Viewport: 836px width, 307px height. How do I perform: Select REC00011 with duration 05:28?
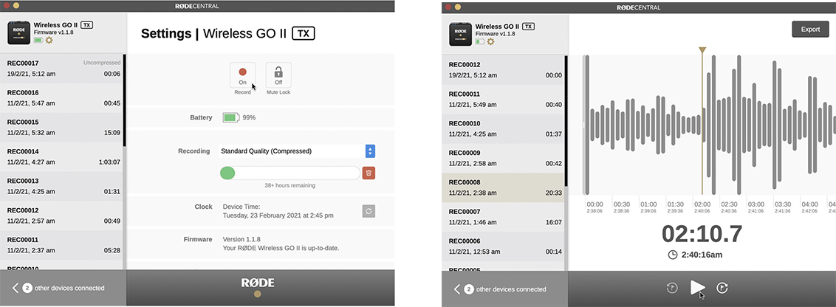62,245
